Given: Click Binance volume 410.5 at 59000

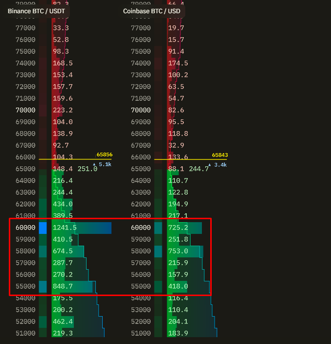Looking at the screenshot, I should tap(63, 239).
